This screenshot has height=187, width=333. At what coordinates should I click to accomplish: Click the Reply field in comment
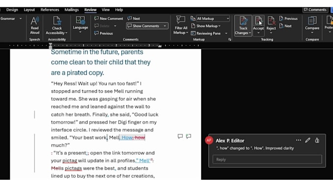[x=267, y=160]
